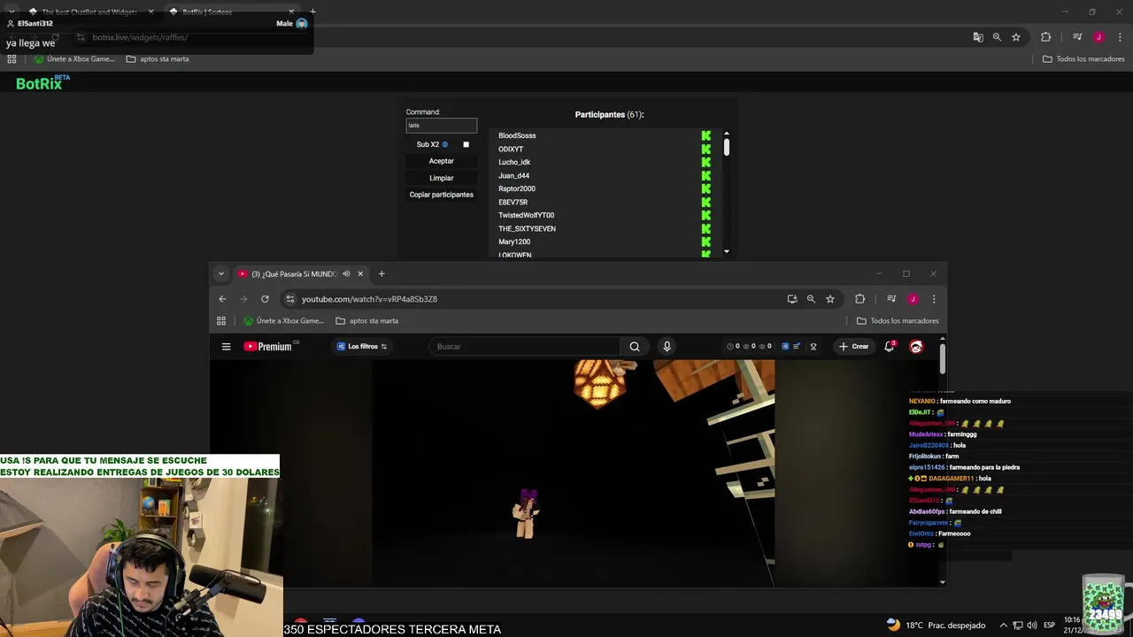The width and height of the screenshot is (1133, 637).
Task: Open weather widget 18°C Prac. despejado
Action: 936,625
